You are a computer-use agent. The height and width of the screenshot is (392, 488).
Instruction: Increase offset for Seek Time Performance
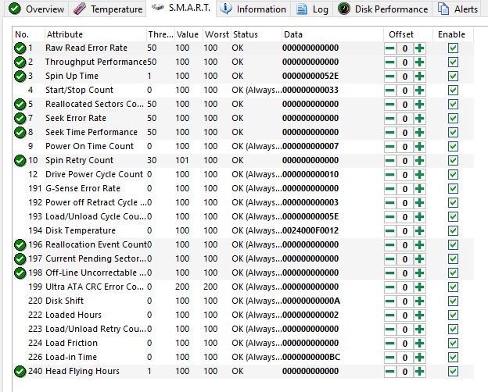[419, 133]
